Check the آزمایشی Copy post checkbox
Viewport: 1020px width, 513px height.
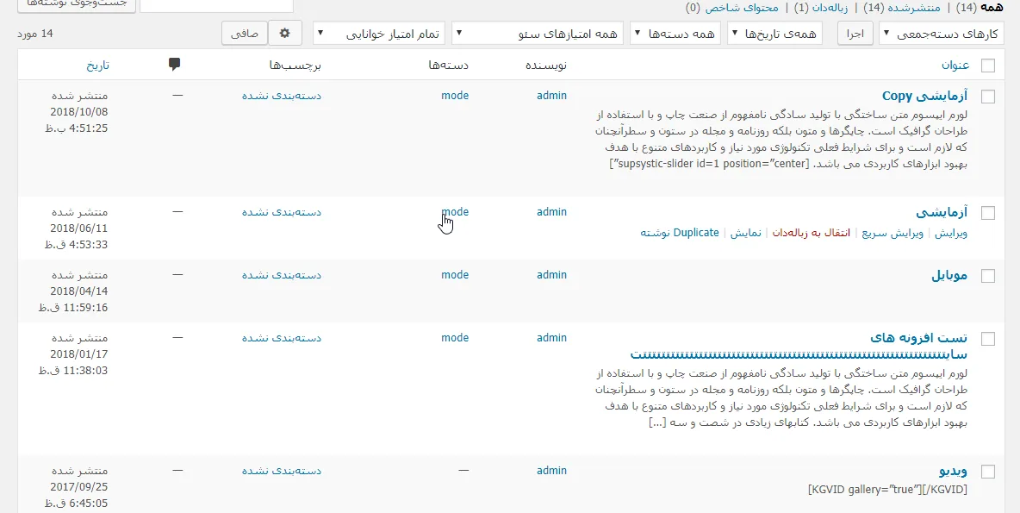click(987, 97)
